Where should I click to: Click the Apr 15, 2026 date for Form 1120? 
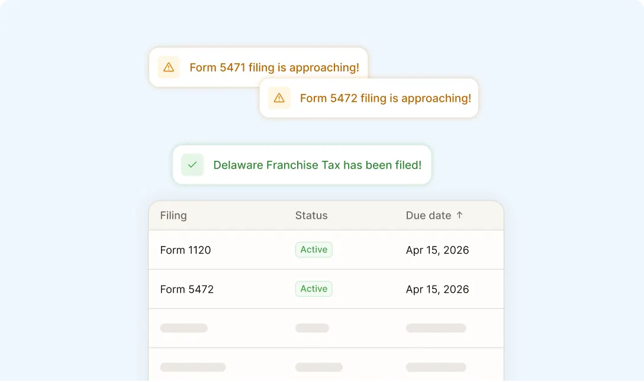437,250
